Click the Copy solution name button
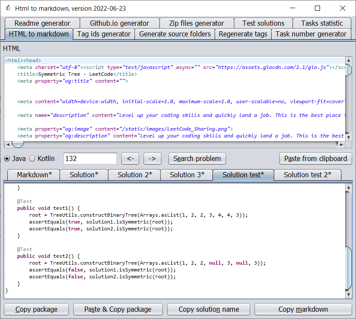Image resolution: width=356 pixels, height=319 pixels. pyautogui.click(x=209, y=309)
